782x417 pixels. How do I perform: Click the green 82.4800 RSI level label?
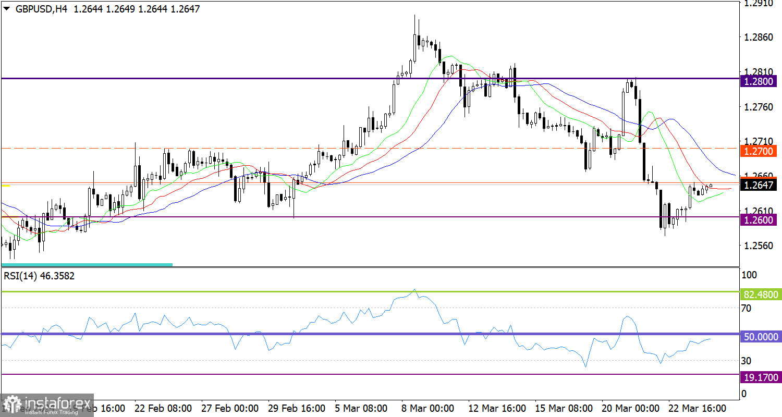[x=760, y=295]
